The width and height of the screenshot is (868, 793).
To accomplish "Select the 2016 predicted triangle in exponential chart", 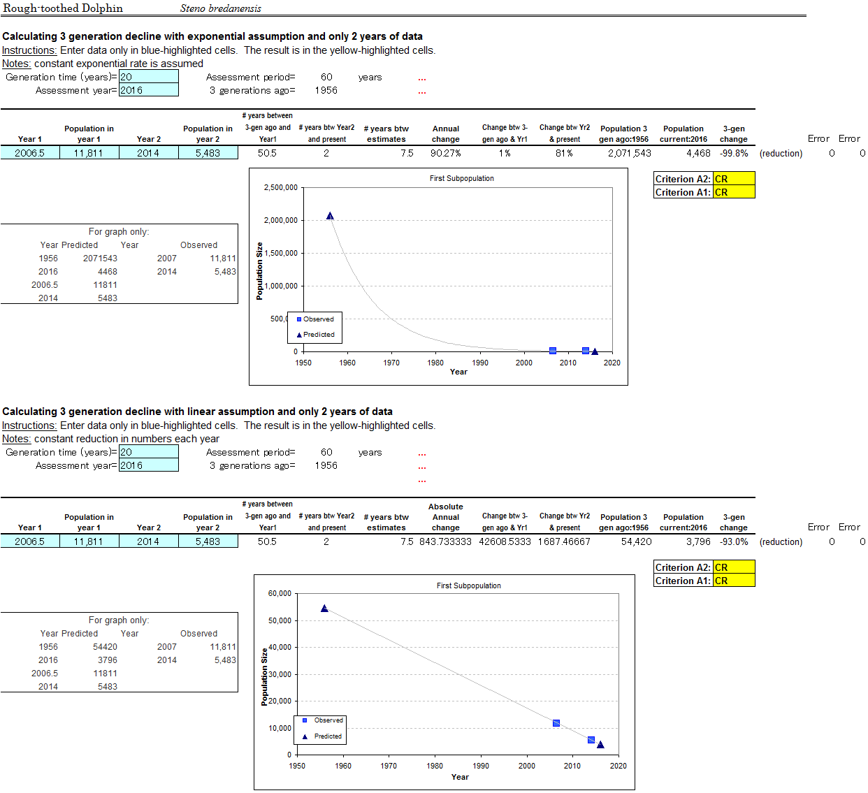I will click(595, 351).
